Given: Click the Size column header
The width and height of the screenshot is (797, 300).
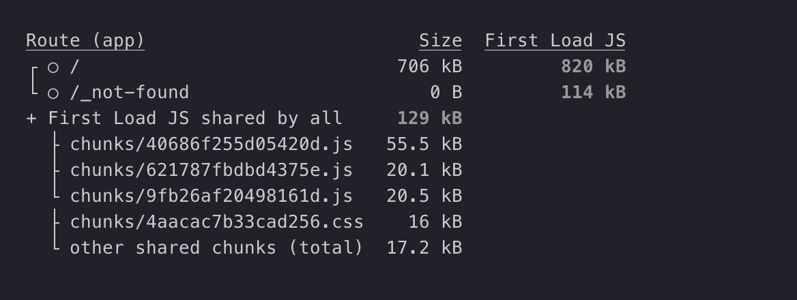Looking at the screenshot, I should [x=440, y=41].
